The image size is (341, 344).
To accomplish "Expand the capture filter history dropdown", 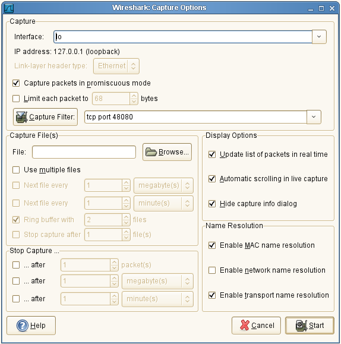I will [314, 117].
